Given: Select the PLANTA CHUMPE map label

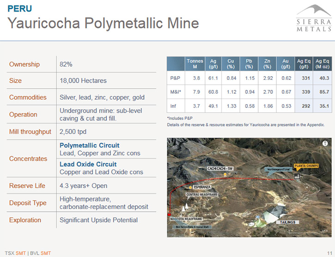Looking at the screenshot, I should tap(306, 166).
